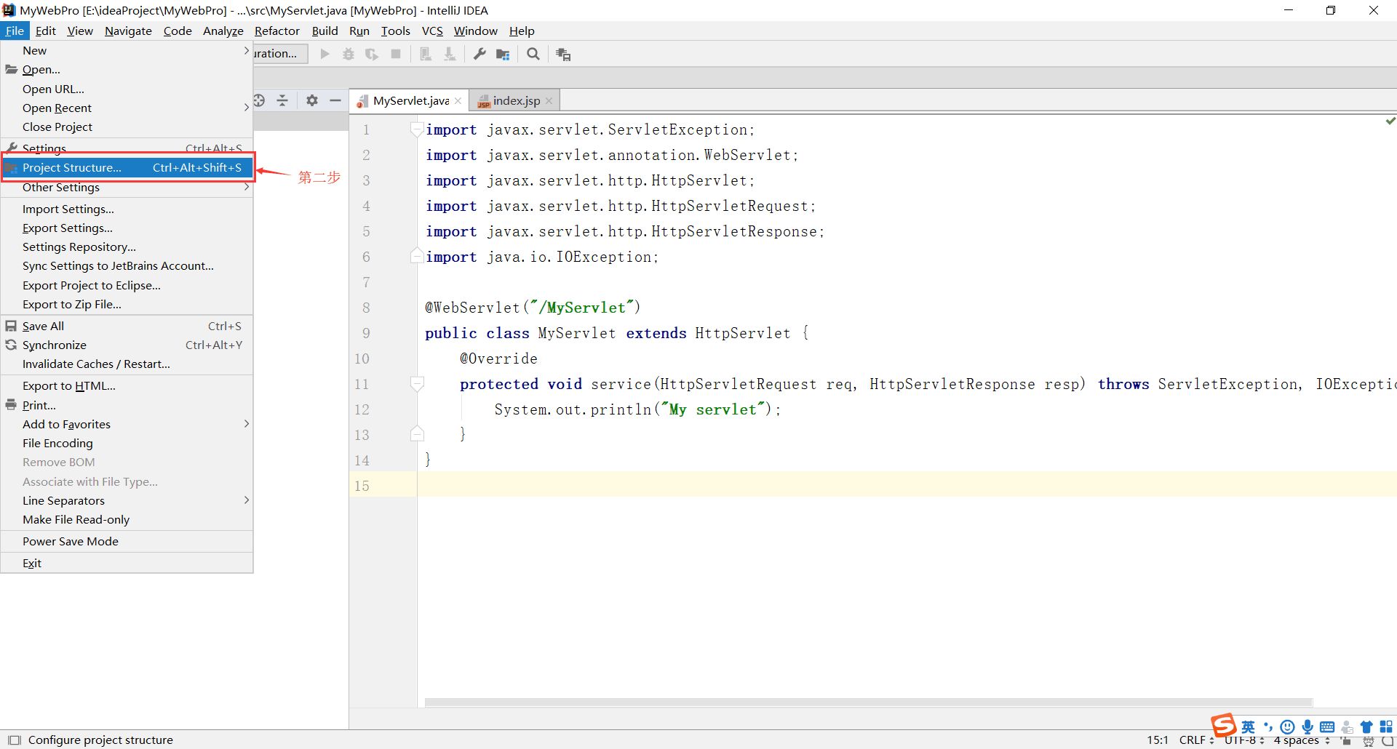This screenshot has width=1397, height=749.
Task: Click the Hector inspector icon in status bar
Action: (1369, 742)
